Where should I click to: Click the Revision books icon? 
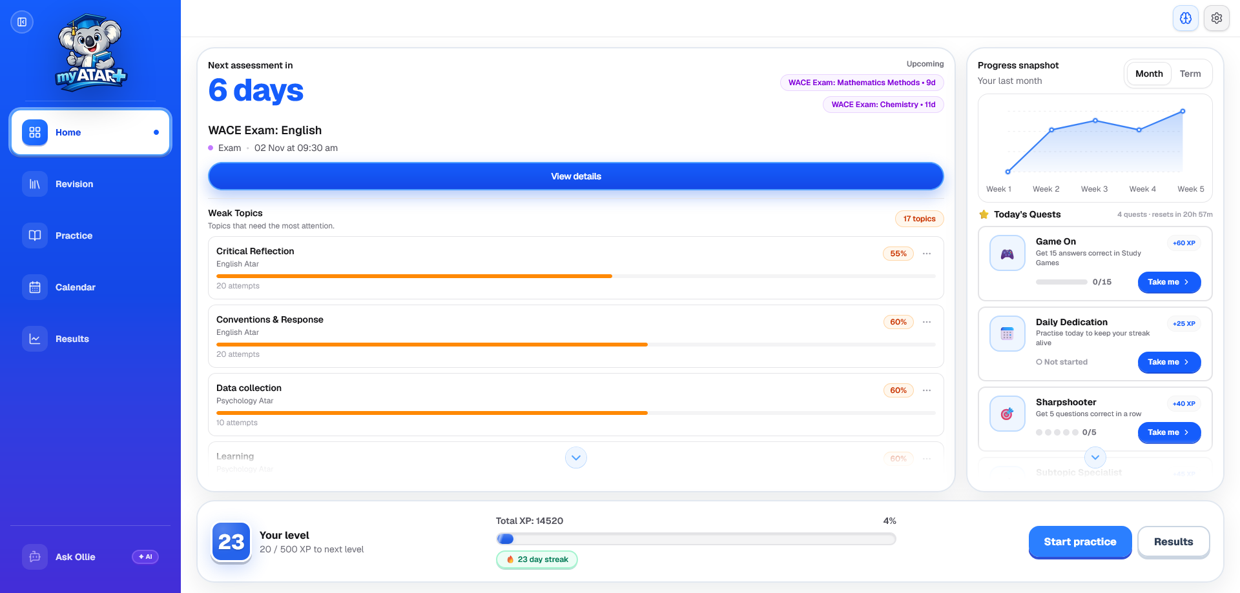(x=35, y=184)
